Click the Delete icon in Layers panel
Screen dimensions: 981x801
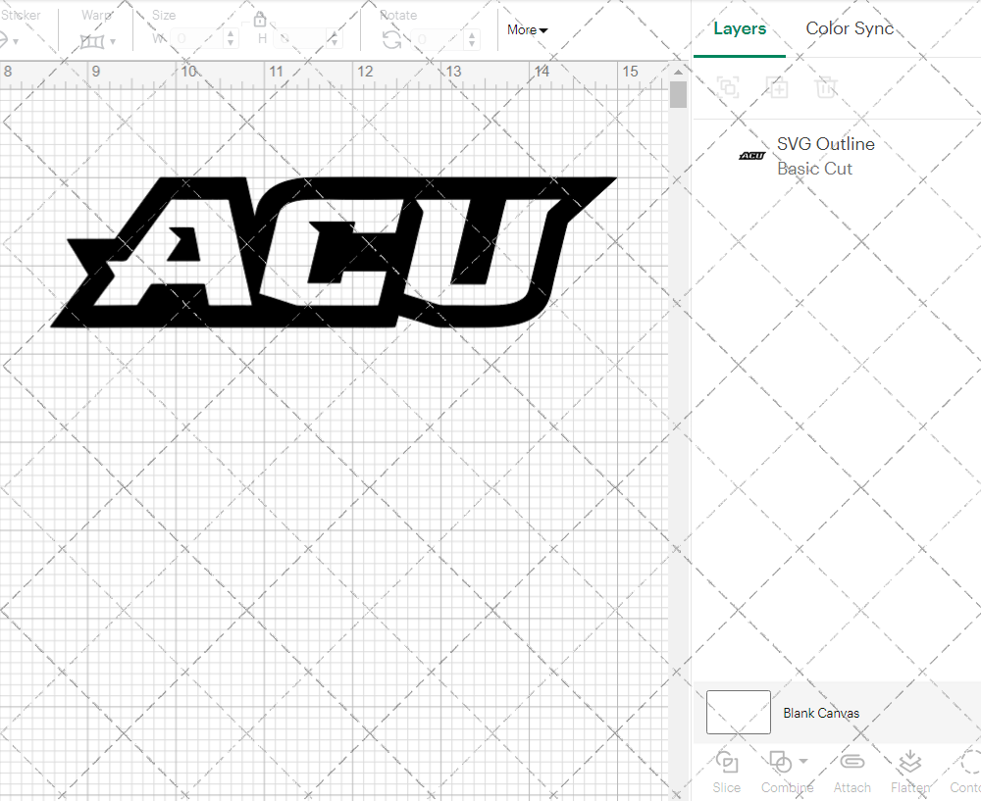click(x=827, y=87)
